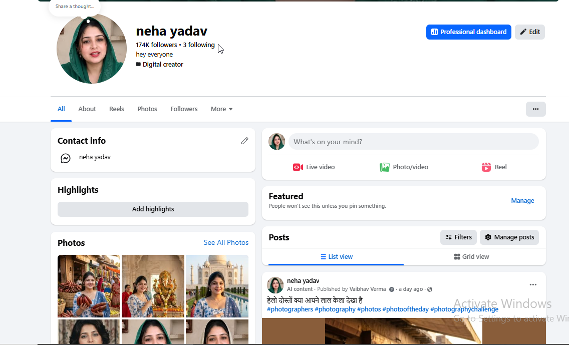
Task: Click the #photographers hashtag
Action: 290,309
